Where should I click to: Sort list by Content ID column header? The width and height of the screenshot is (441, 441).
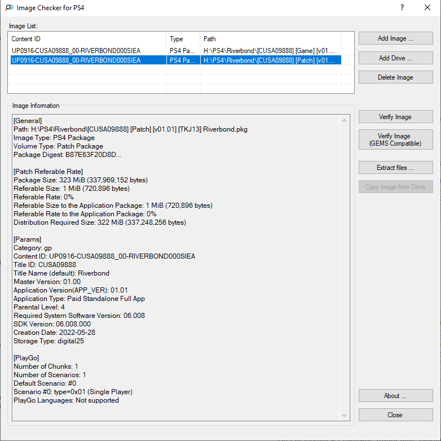coord(87,39)
